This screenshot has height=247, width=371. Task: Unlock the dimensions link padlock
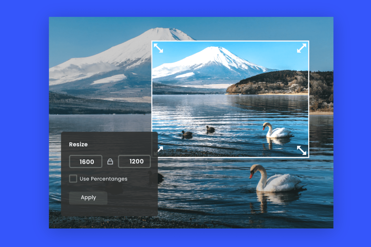[110, 161]
